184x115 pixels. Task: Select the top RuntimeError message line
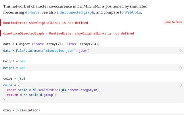pyautogui.click(x=45, y=23)
